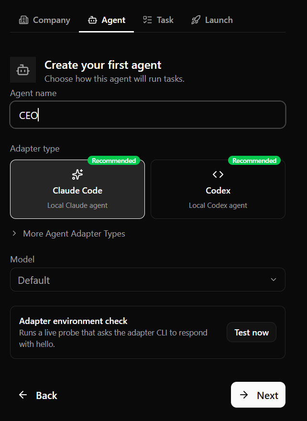Click Recommended badge on Codex card
Image resolution: width=307 pixels, height=421 pixels.
coord(254,161)
